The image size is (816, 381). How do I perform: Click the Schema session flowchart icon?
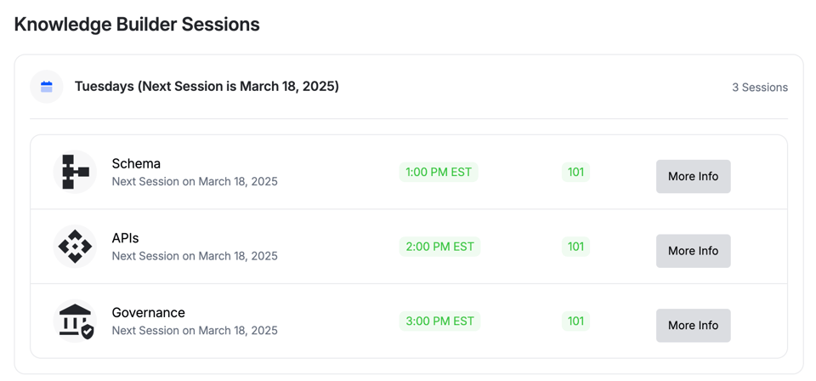(x=75, y=172)
